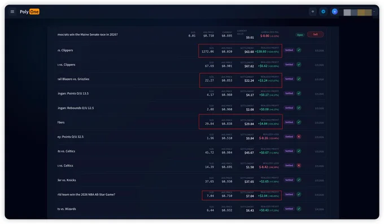Open the hamburger navigation menu

click(x=12, y=11)
